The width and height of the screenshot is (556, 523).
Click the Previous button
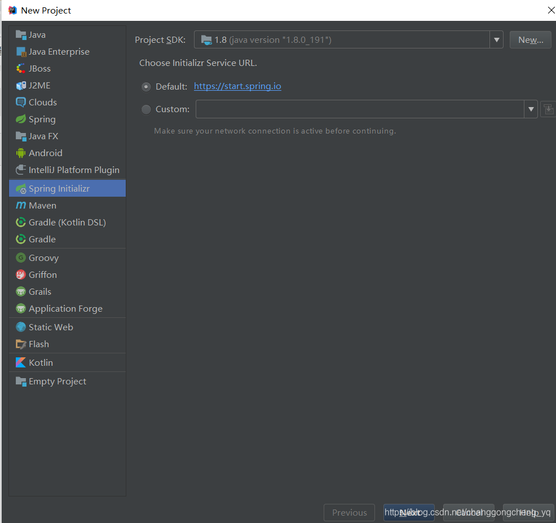[349, 512]
